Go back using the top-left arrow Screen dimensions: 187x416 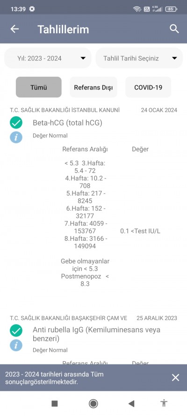(x=14, y=29)
